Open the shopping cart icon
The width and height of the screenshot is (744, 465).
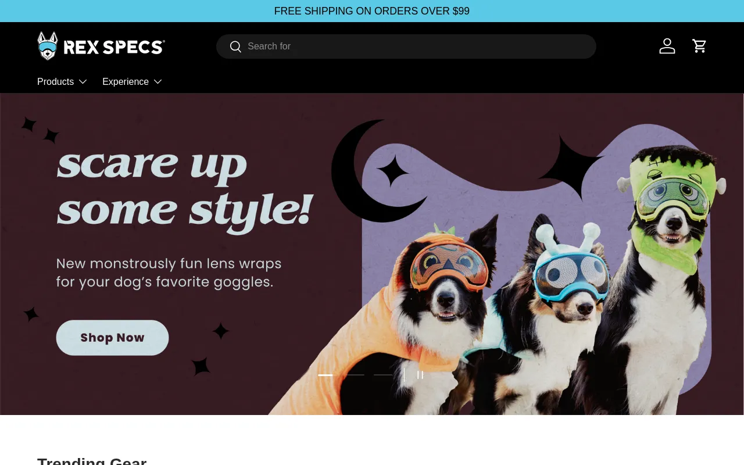(x=699, y=46)
